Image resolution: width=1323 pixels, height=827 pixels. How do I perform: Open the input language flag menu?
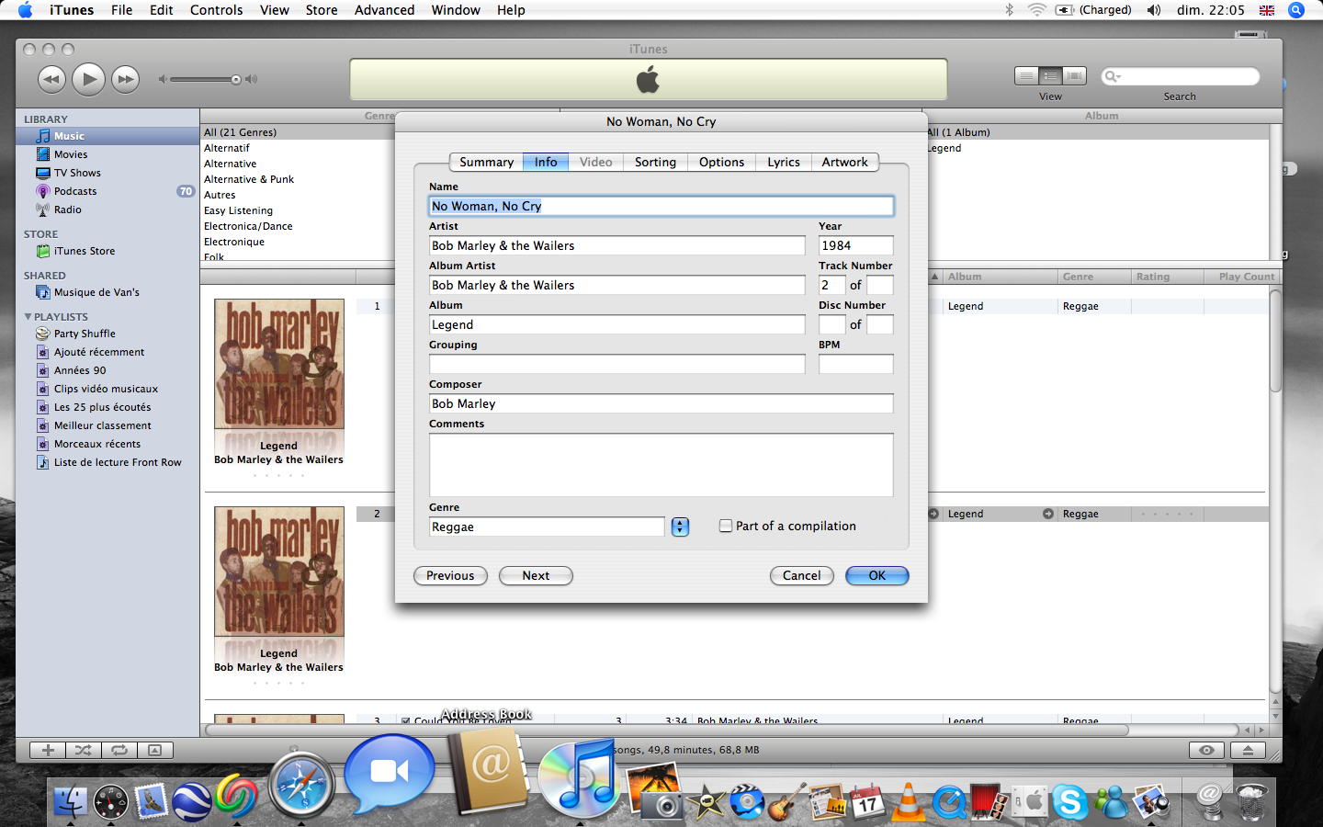(x=1267, y=10)
